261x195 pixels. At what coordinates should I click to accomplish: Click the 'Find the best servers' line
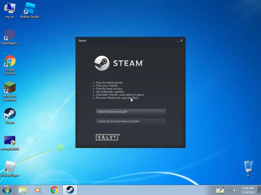[109, 89]
